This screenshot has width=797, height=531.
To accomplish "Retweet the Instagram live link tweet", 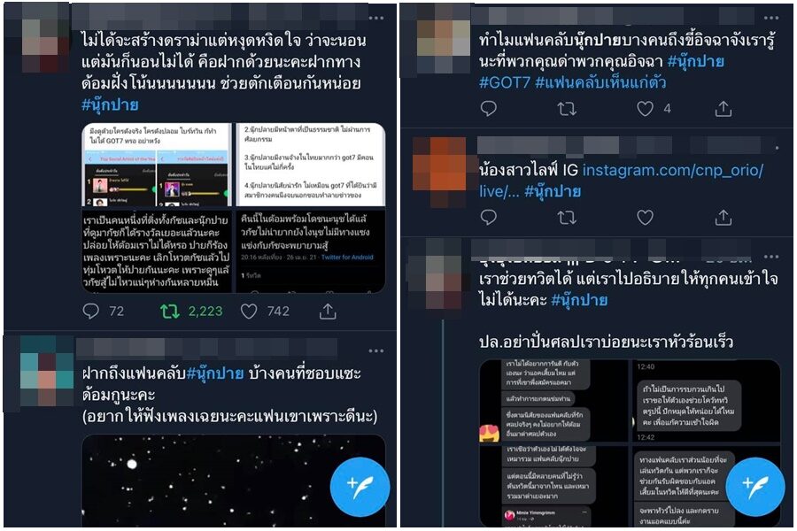I will point(567,218).
